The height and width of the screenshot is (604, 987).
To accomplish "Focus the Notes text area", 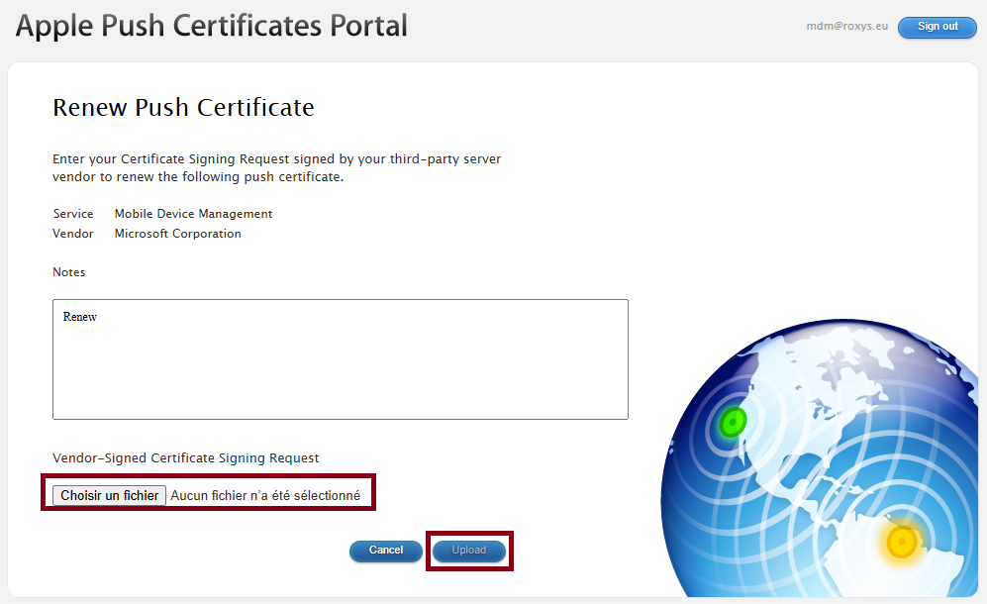I will point(341,359).
